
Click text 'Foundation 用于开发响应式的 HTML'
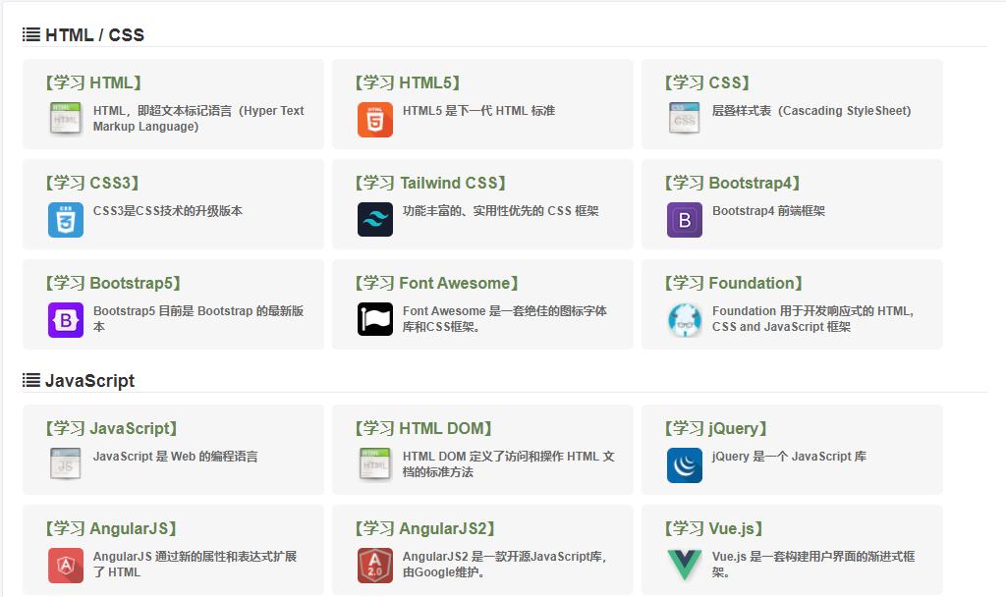tap(811, 311)
